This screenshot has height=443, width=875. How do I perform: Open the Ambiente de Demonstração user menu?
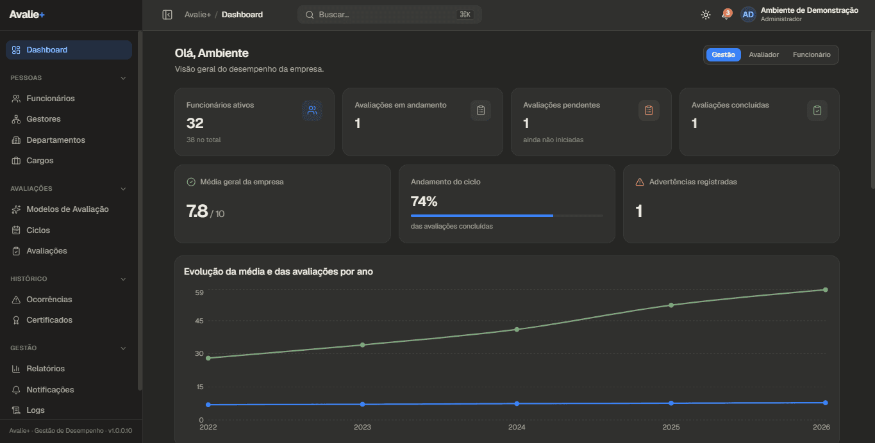pyautogui.click(x=799, y=15)
